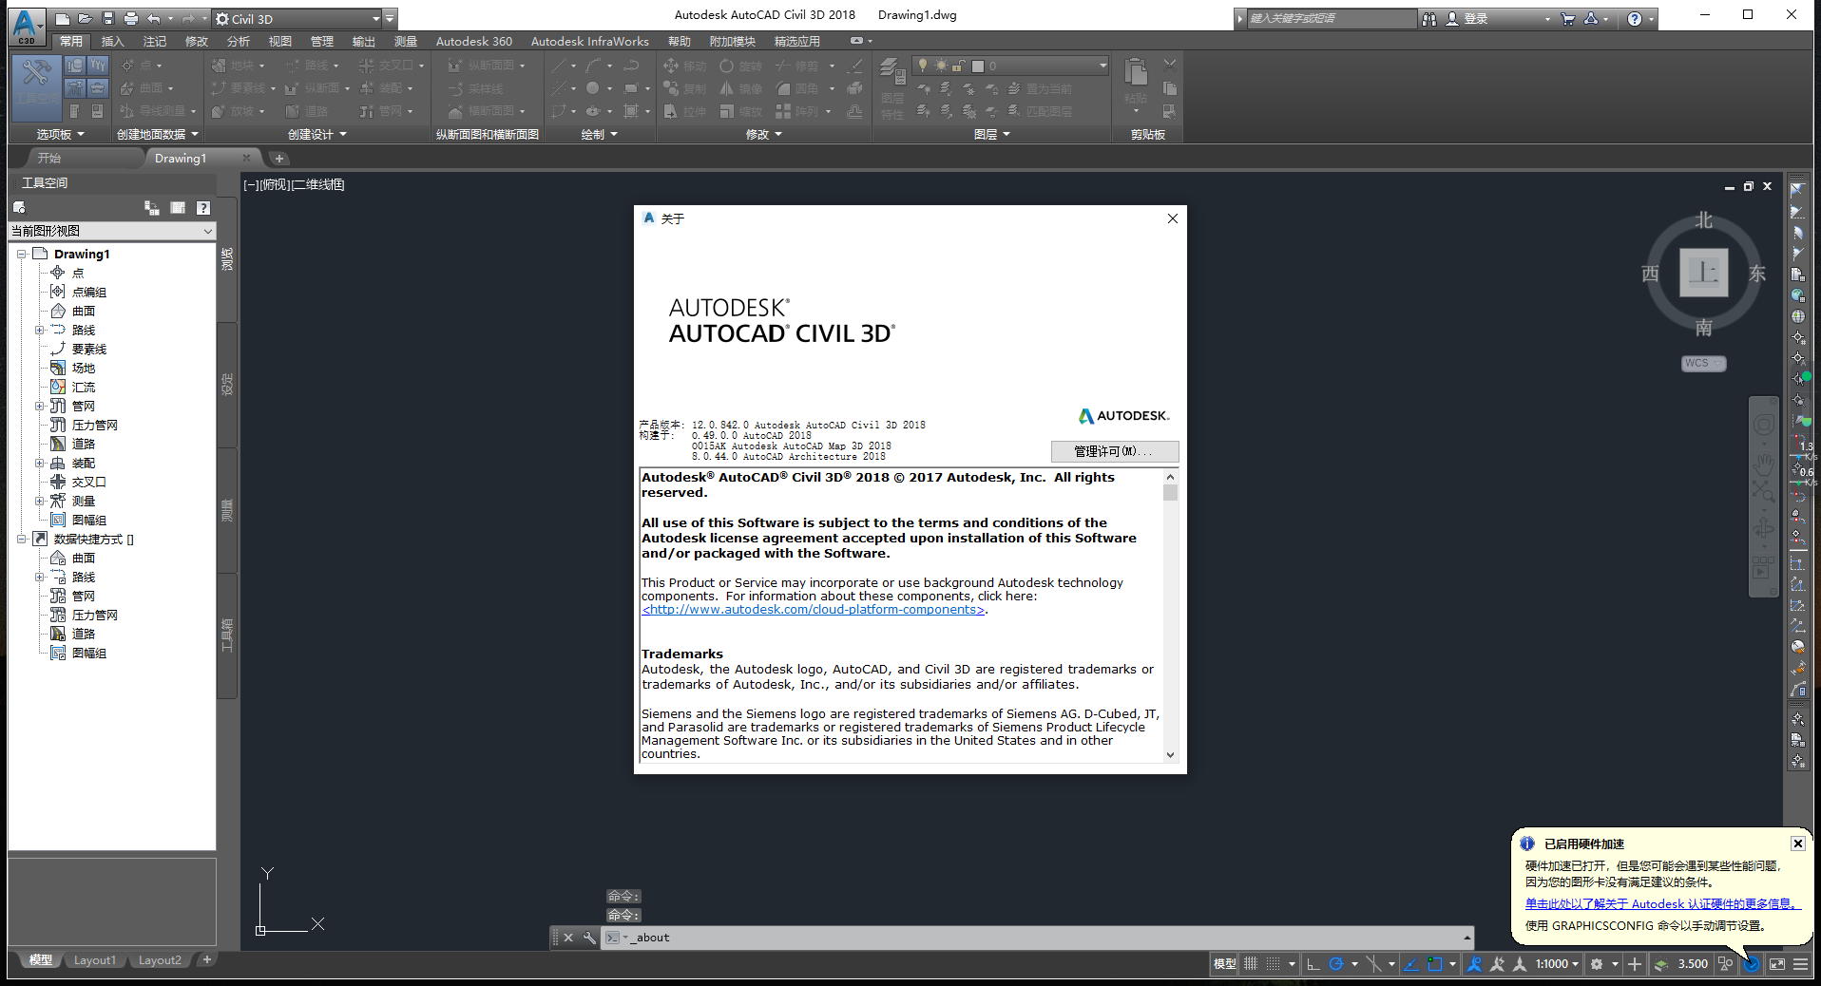Click the command line wrench customize icon
Image resolution: width=1821 pixels, height=986 pixels.
click(x=589, y=938)
